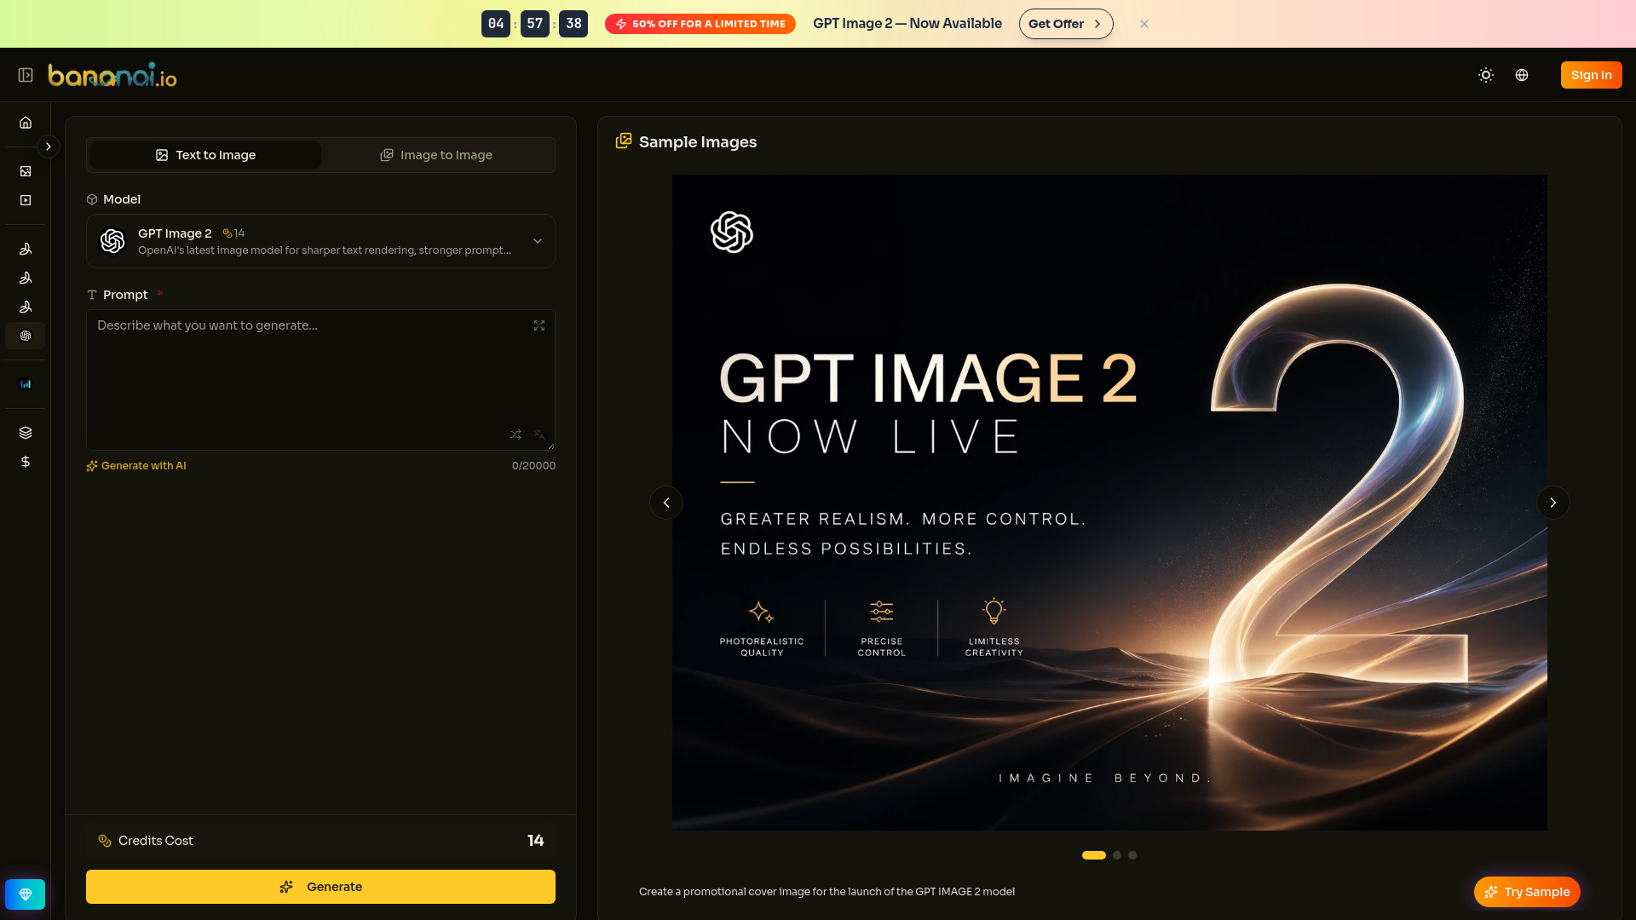Click the Generate button
Screen dimensions: 1636x920
tap(320, 886)
